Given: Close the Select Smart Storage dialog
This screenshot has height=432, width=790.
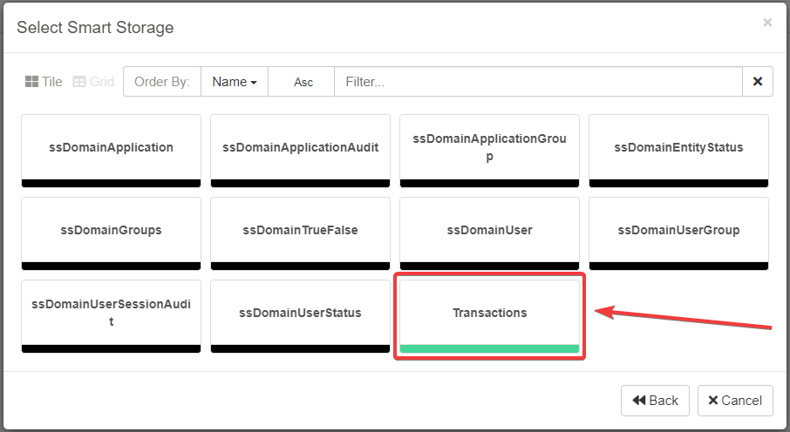Looking at the screenshot, I should [x=767, y=23].
